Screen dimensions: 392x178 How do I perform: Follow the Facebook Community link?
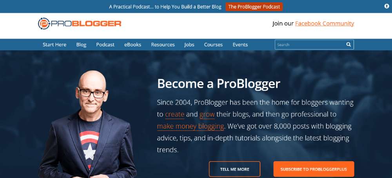pos(325,24)
